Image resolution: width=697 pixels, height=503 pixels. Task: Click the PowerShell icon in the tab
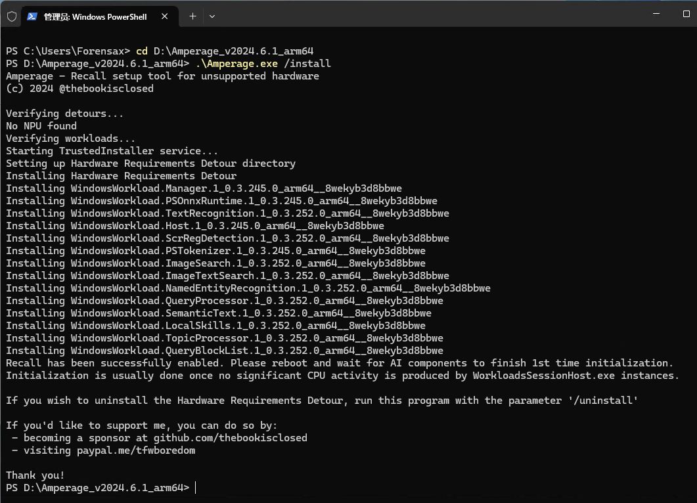[x=32, y=16]
